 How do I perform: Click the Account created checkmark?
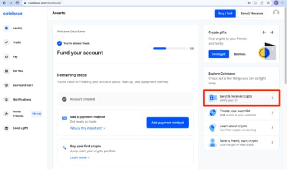(64, 99)
